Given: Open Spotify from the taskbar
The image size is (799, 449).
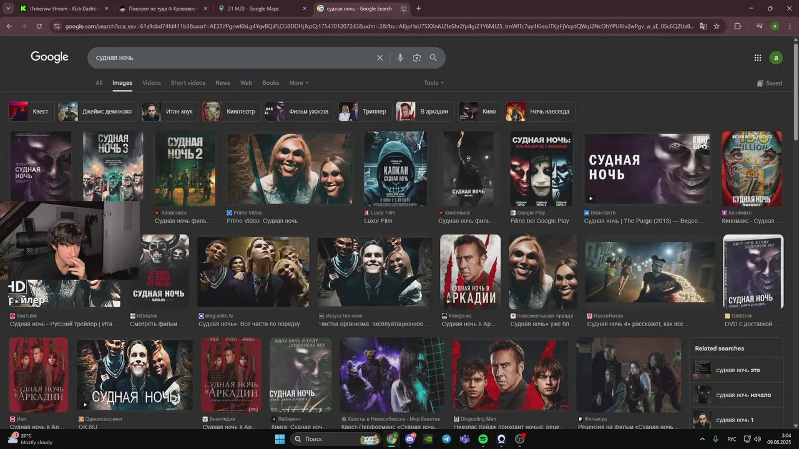Looking at the screenshot, I should 483,439.
